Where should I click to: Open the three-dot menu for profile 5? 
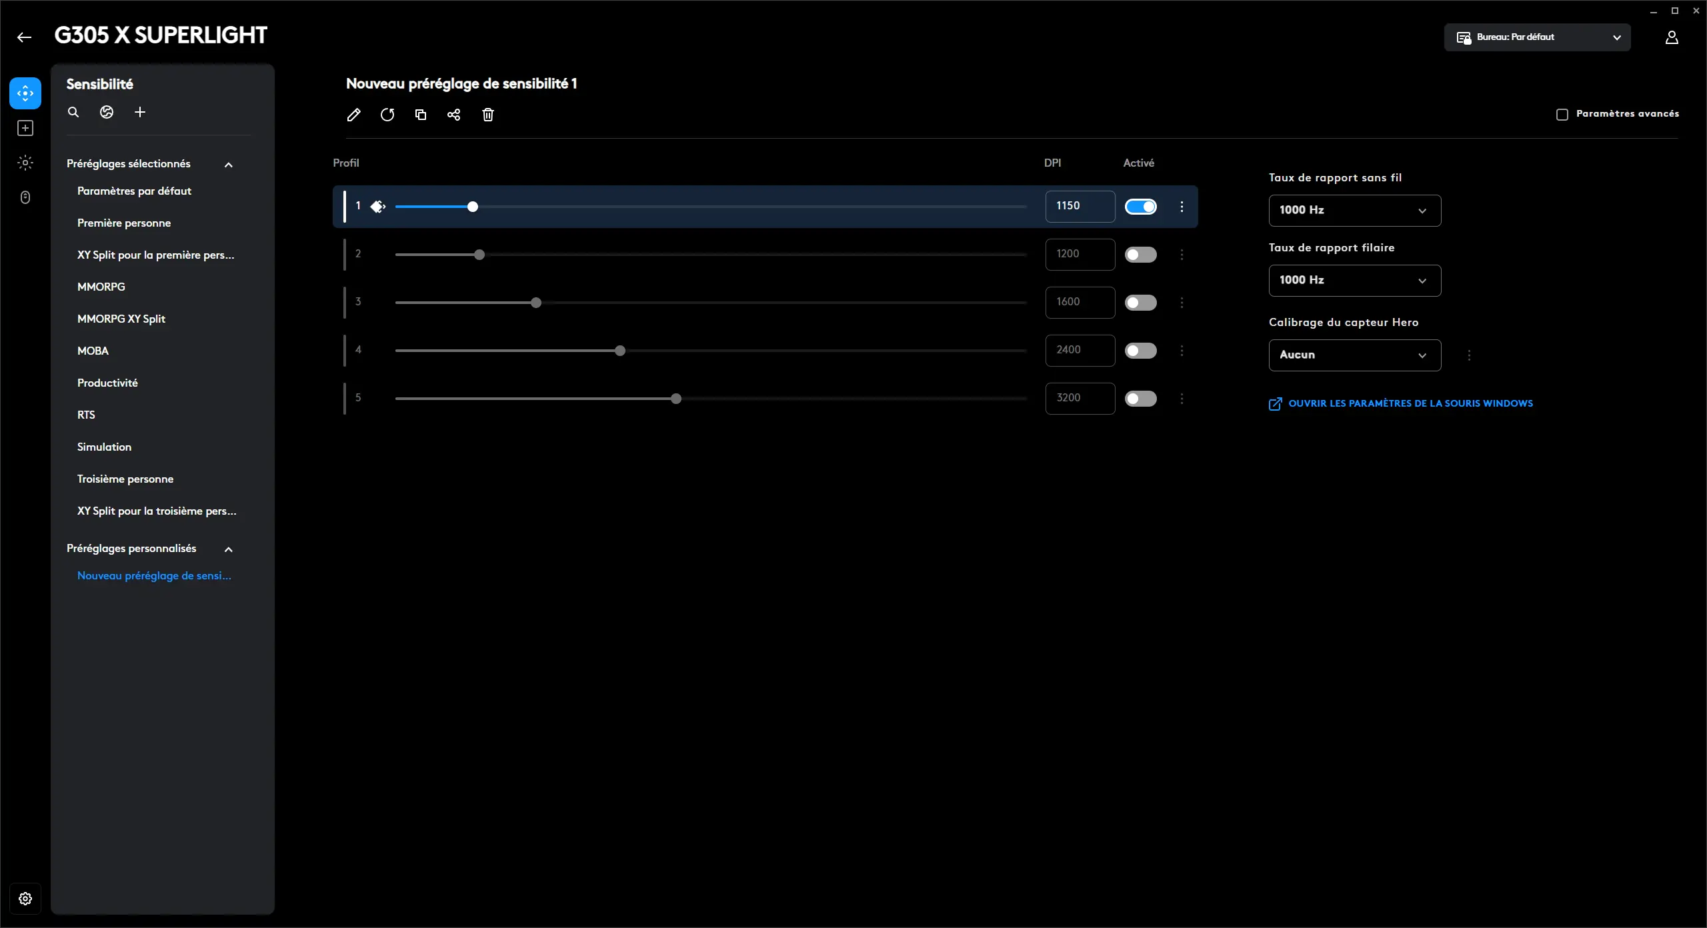(x=1182, y=399)
